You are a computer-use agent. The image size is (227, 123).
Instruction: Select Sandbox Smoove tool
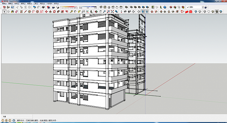point(161,12)
